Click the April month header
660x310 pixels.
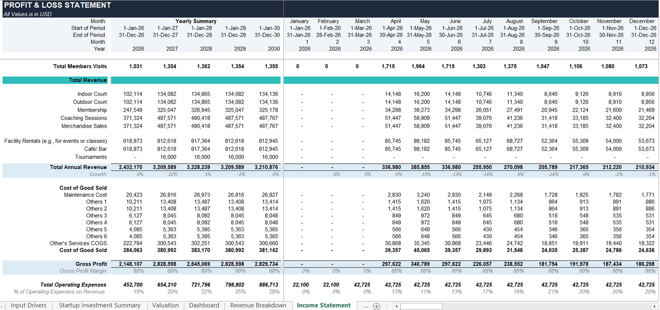point(396,21)
